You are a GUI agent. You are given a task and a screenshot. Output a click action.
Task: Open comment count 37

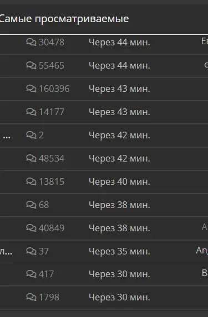pos(44,251)
